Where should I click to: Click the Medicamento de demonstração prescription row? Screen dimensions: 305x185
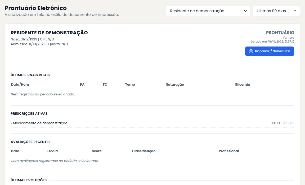pos(152,123)
